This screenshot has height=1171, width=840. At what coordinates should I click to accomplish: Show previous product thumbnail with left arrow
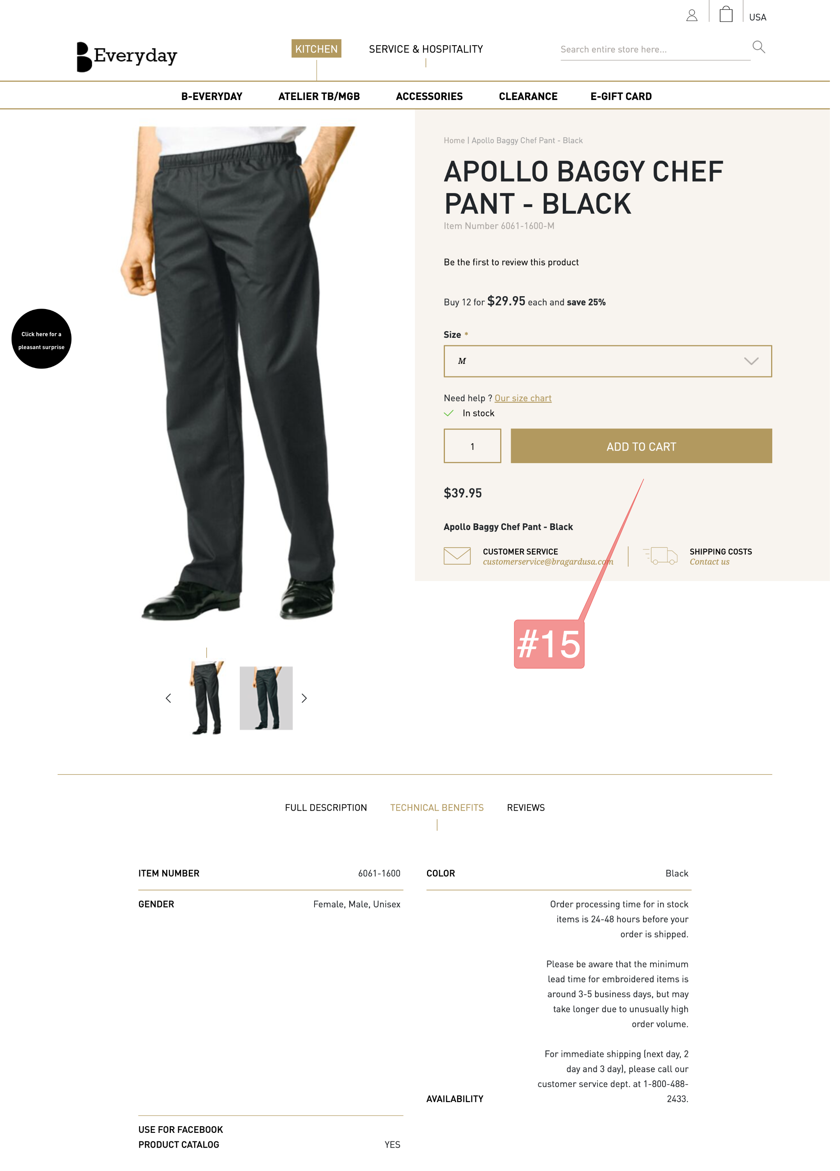coord(168,698)
